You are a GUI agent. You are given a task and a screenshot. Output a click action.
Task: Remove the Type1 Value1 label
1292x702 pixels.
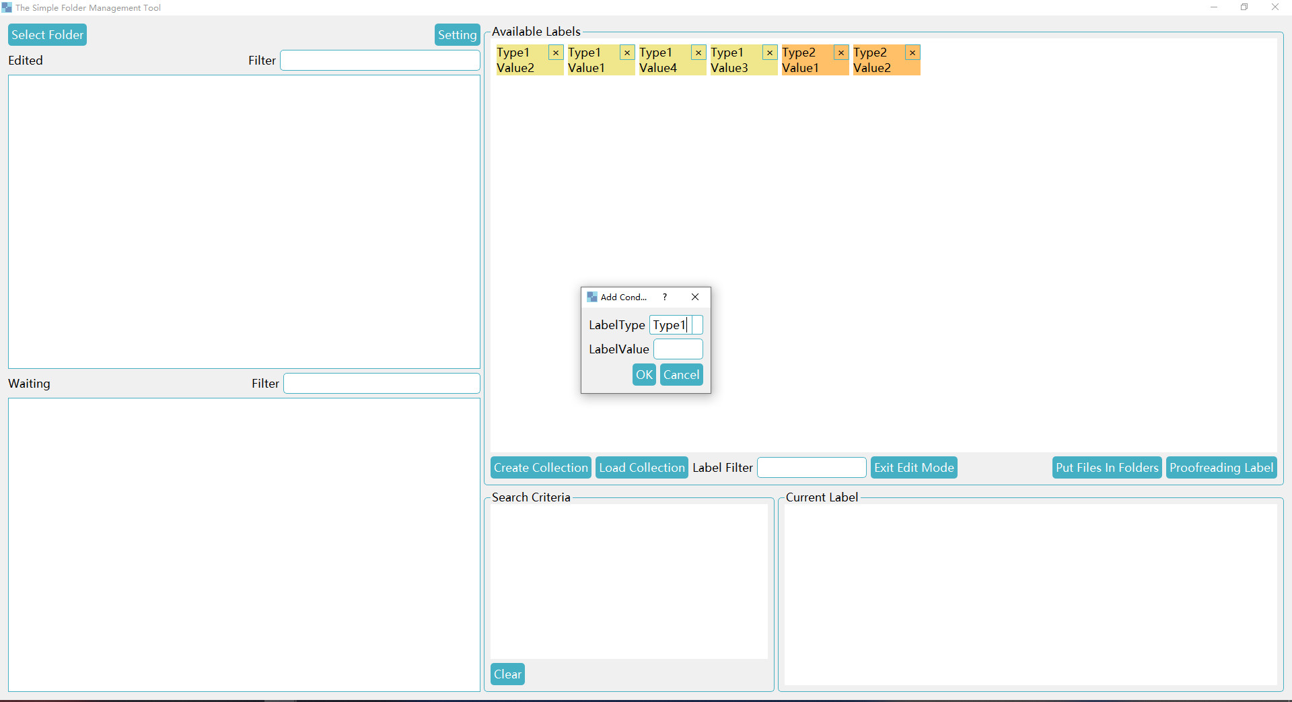tap(626, 52)
